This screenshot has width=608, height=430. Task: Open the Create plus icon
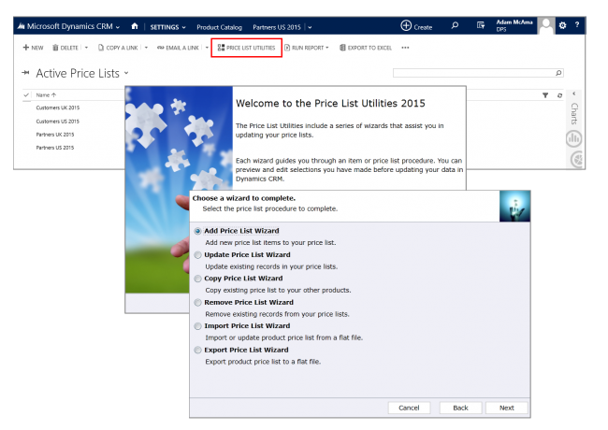(406, 25)
